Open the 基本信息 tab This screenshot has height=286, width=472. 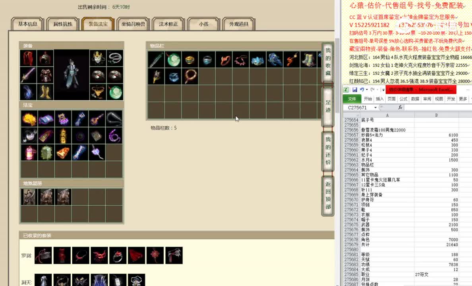coord(28,24)
